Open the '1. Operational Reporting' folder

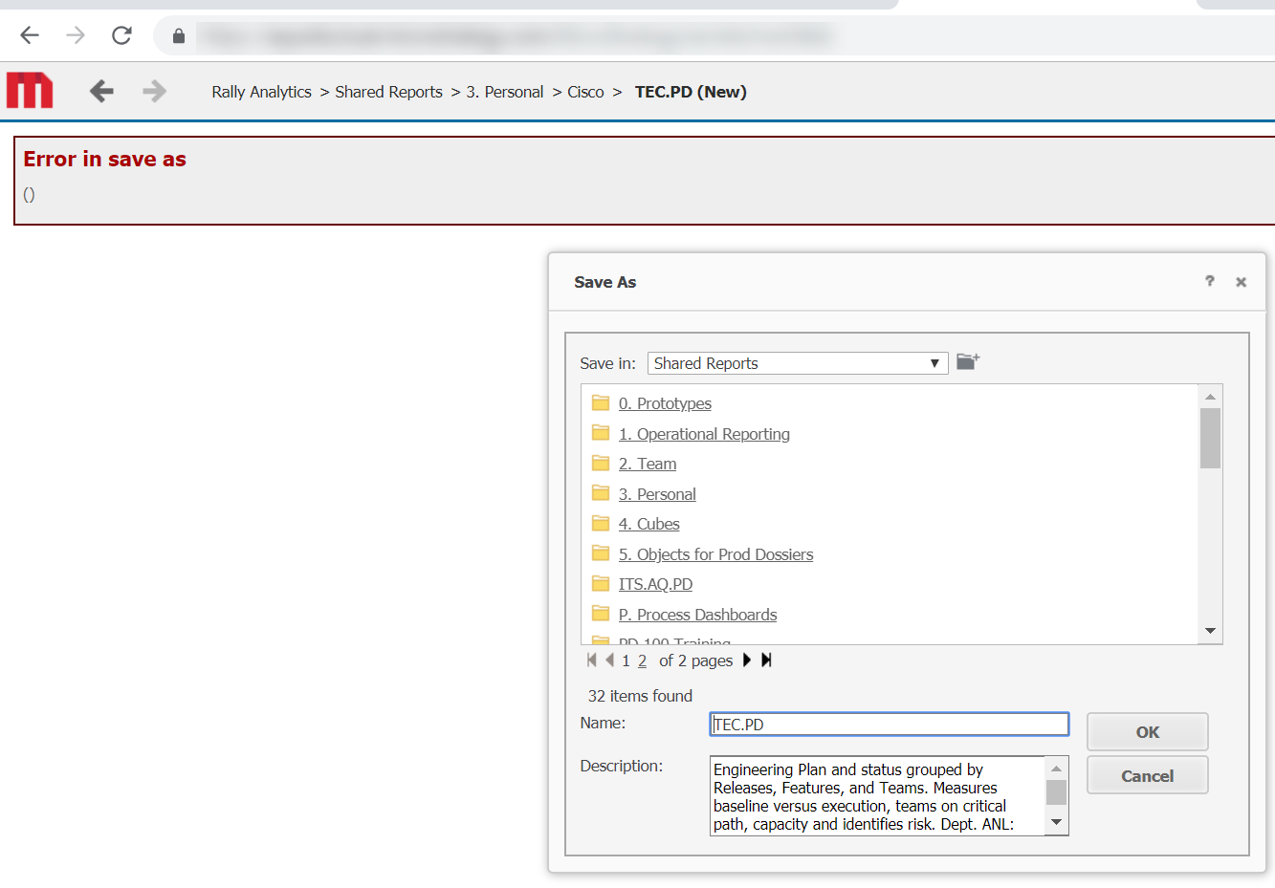pos(704,433)
